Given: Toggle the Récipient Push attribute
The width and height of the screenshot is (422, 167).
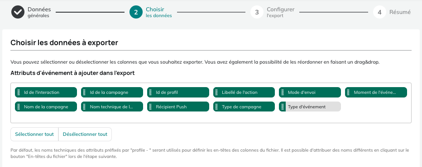Looking at the screenshot, I should [178, 107].
